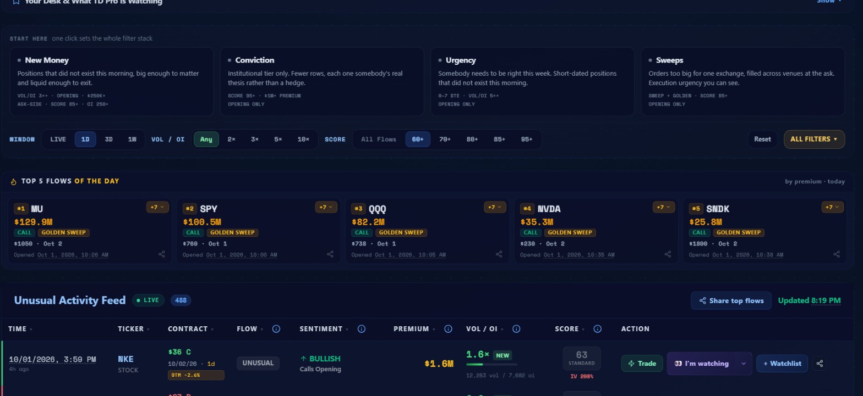Expand the +7 badge on SNDK card
Screen dimensions: 863x396
coord(832,207)
